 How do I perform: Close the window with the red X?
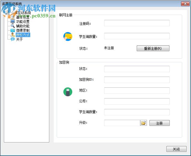pos(185,4)
